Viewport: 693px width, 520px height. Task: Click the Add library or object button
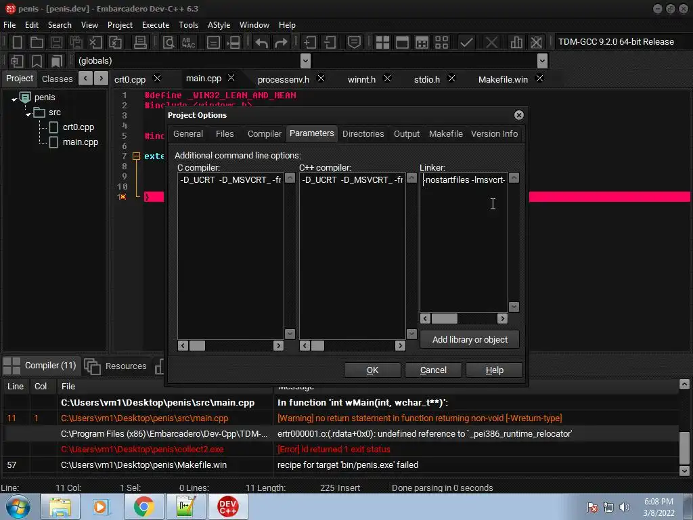470,340
